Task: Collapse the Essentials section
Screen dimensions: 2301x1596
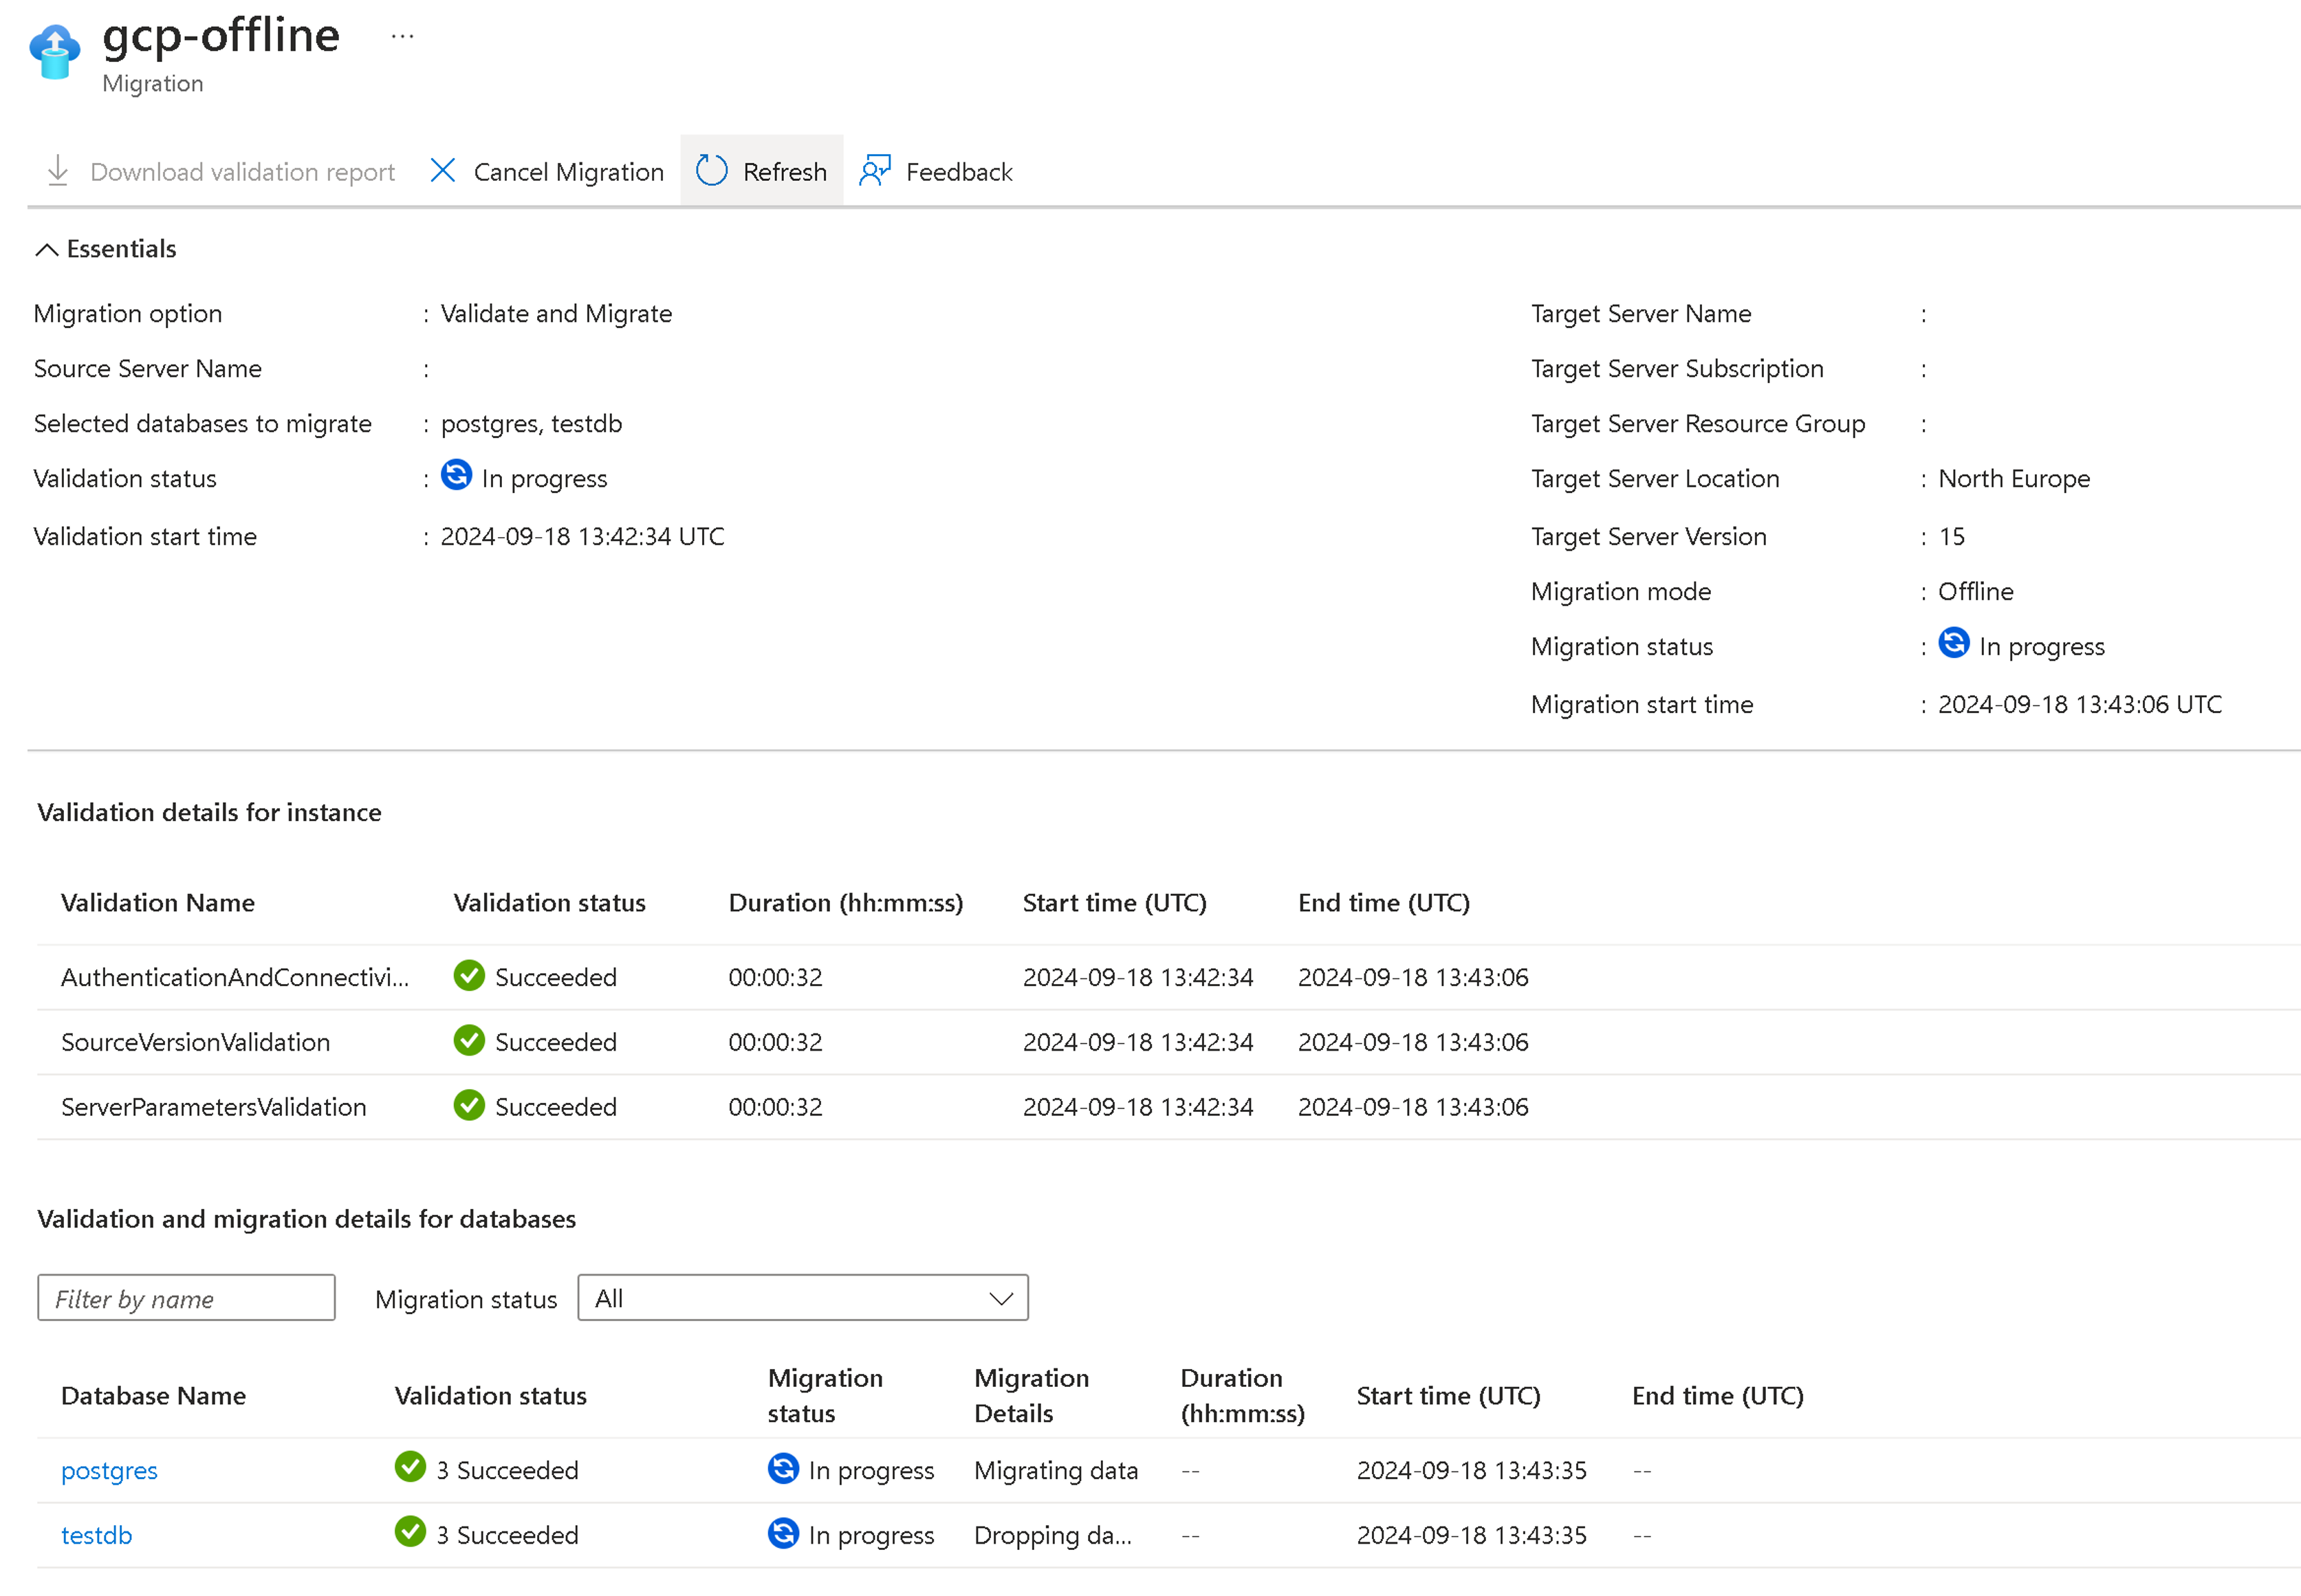Action: pyautogui.click(x=46, y=249)
